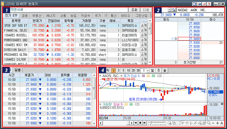Viewport: 227px width, 129px height.
Task: Click the chart fast-forward button
Action: coord(145,123)
